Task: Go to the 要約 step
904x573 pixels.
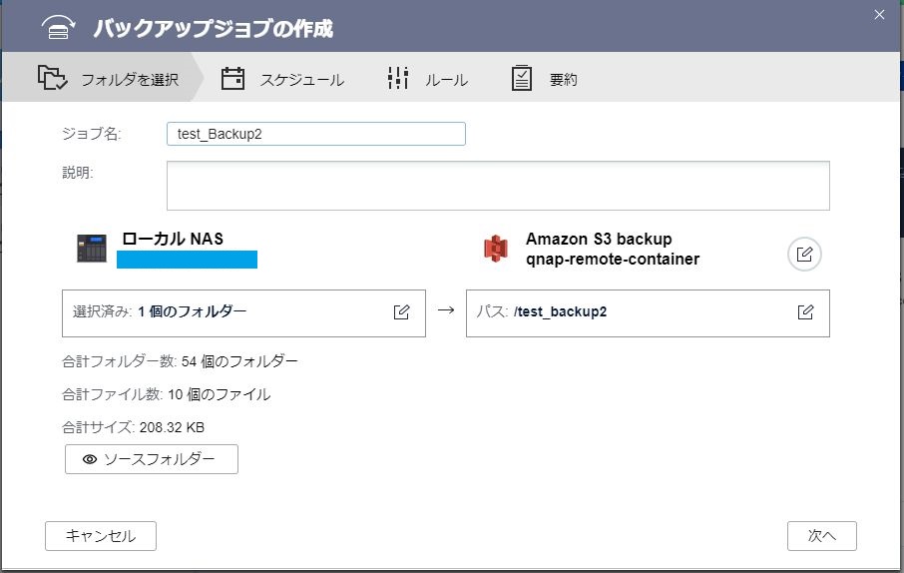Action: (544, 78)
